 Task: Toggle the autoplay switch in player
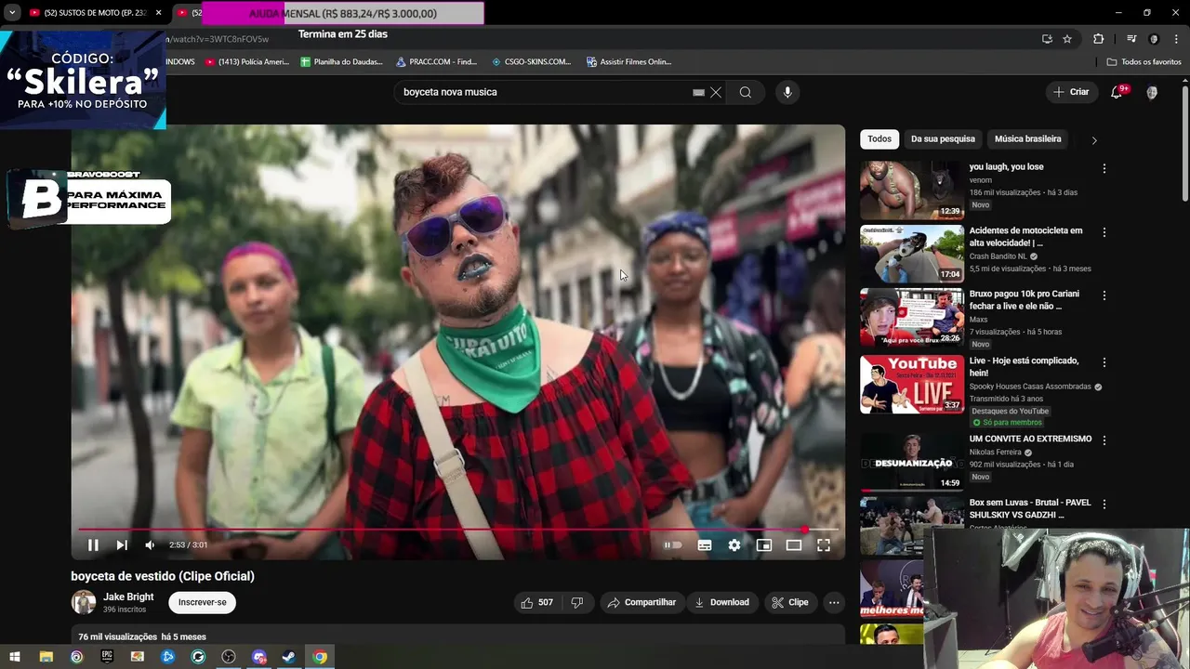pos(672,545)
